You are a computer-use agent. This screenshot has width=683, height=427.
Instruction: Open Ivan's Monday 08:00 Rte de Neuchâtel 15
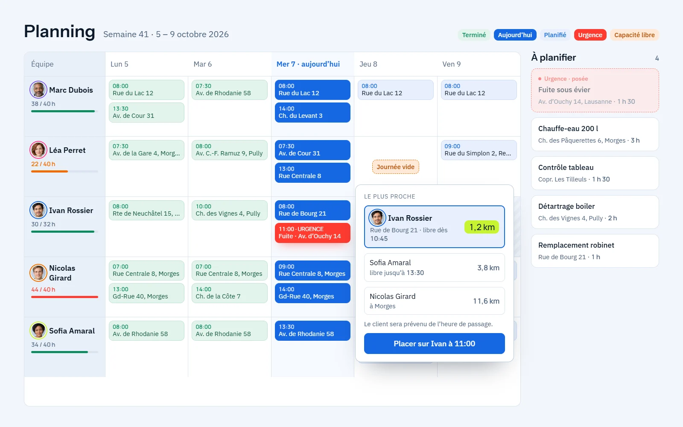point(146,210)
